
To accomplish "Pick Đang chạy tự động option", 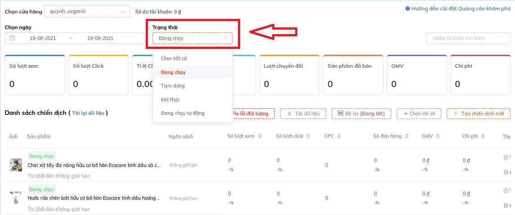I will point(183,113).
